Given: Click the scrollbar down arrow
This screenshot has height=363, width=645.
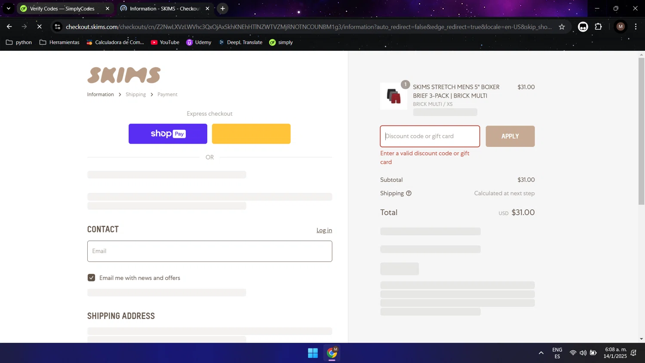Looking at the screenshot, I should point(641,339).
